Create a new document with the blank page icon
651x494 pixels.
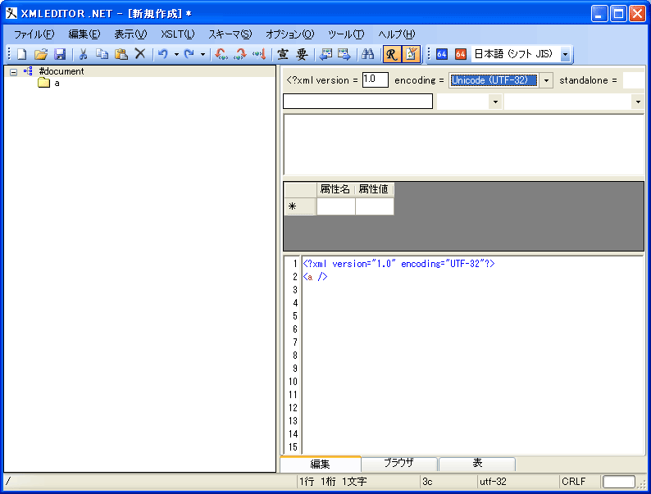[21, 54]
